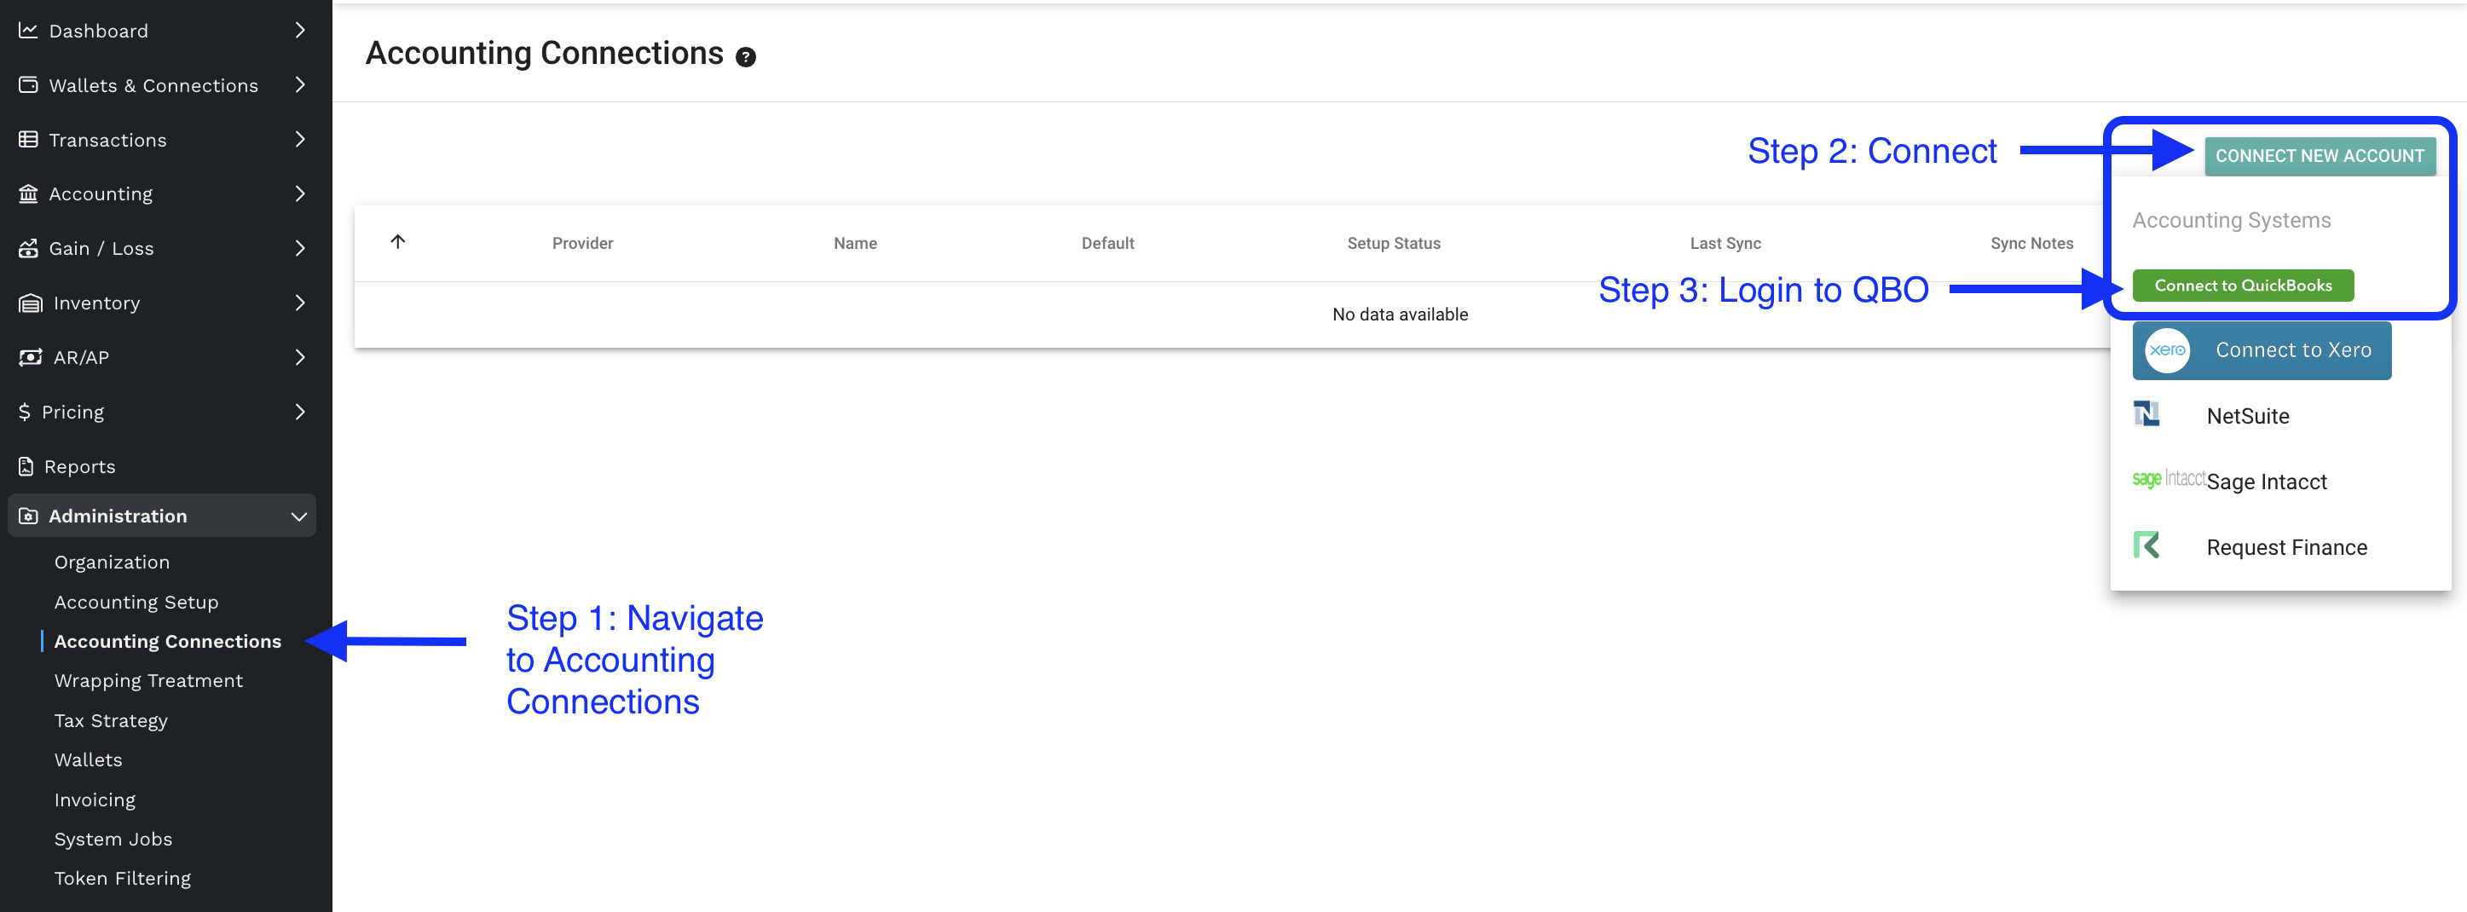Expand the Accounting chevron

click(x=300, y=193)
